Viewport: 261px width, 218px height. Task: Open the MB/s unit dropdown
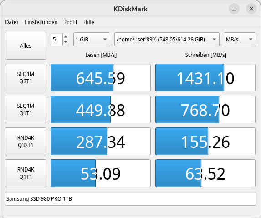pyautogui.click(x=240, y=40)
